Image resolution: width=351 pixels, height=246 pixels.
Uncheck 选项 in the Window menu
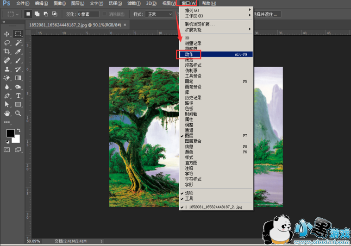pyautogui.click(x=189, y=193)
